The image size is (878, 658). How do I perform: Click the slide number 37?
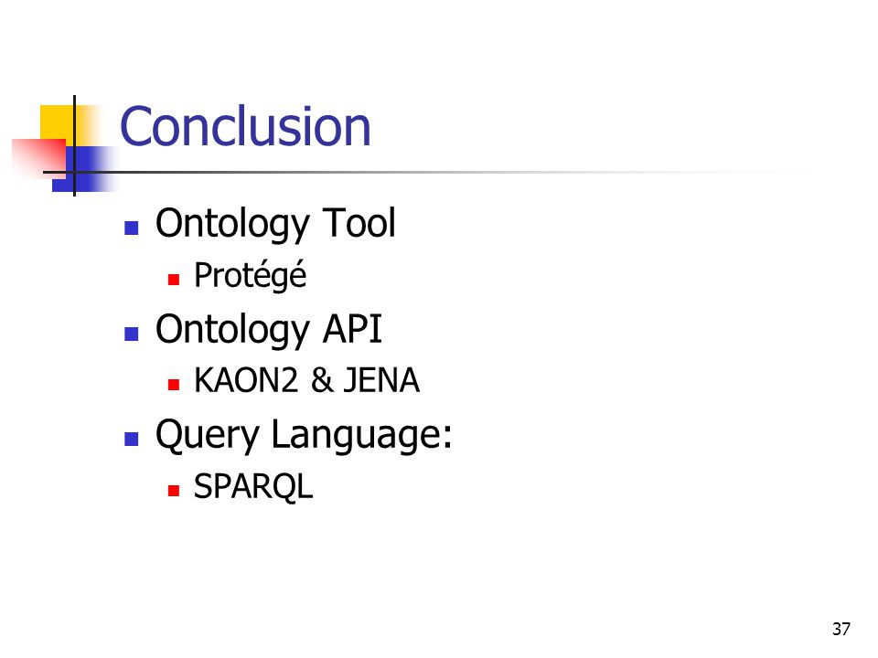[x=841, y=629]
